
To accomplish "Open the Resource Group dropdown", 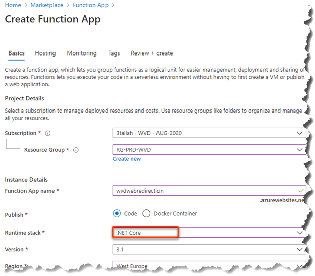I will click(x=209, y=150).
